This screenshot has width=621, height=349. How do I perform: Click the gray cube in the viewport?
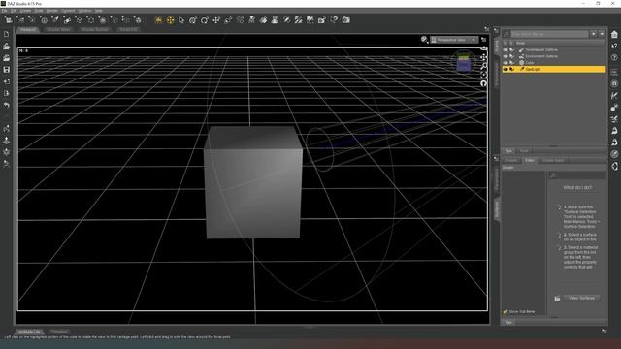252,182
